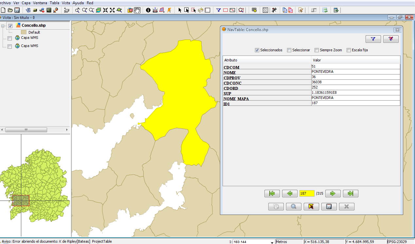Image resolution: width=415 pixels, height=244 pixels.
Task: Select the black arrow selection tool
Action: (x=180, y=10)
